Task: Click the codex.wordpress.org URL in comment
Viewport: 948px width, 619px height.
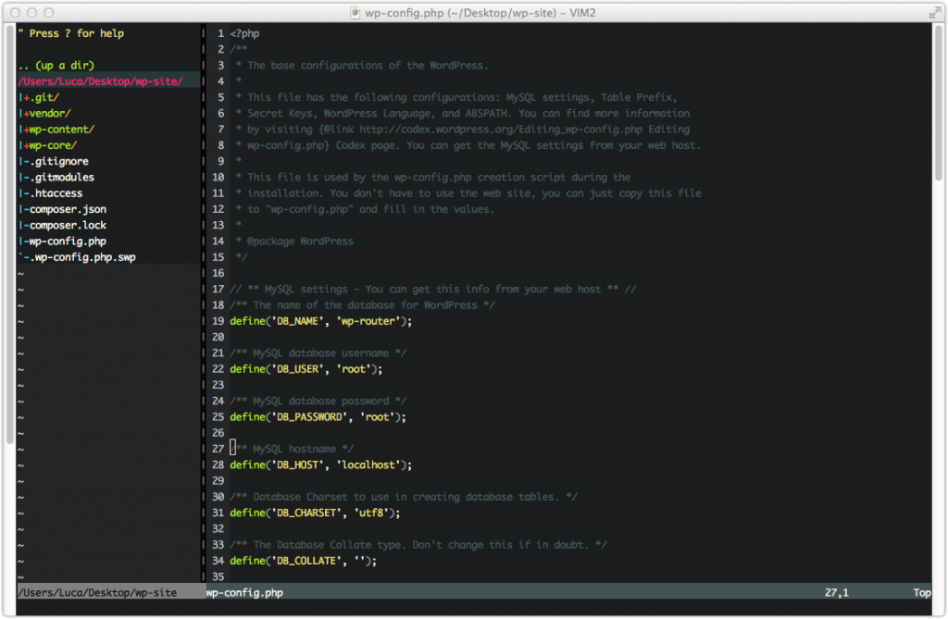Action: (501, 130)
